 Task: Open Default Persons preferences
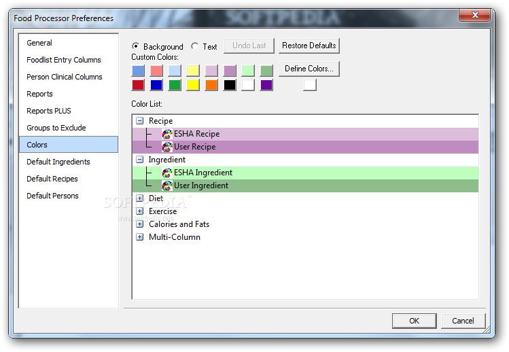tap(69, 196)
